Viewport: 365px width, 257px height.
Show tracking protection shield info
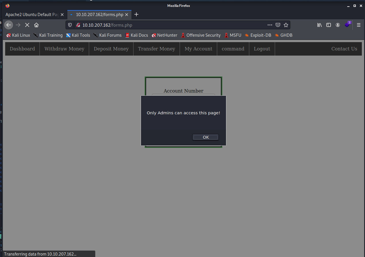70,25
